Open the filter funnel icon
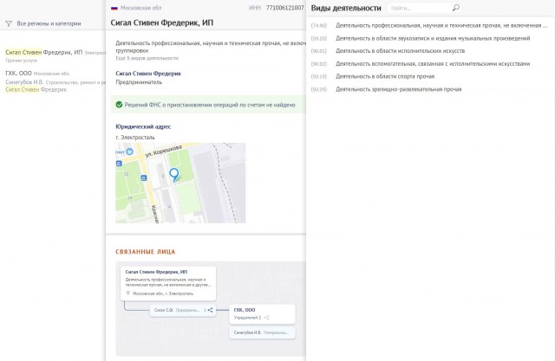This screenshot has height=361, width=555. 9,23
